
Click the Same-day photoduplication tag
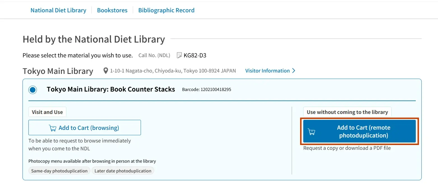(59, 171)
